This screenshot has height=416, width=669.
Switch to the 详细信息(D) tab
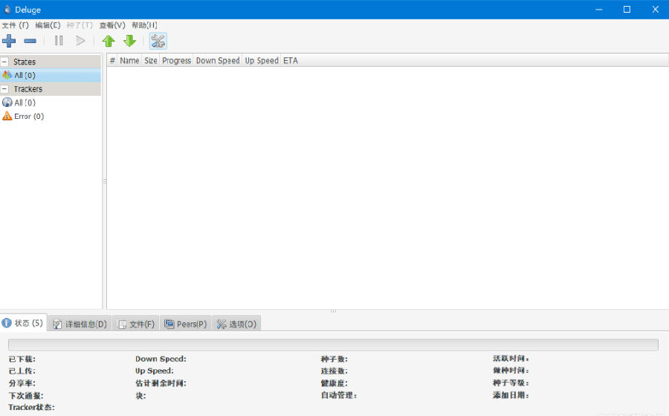pos(80,324)
